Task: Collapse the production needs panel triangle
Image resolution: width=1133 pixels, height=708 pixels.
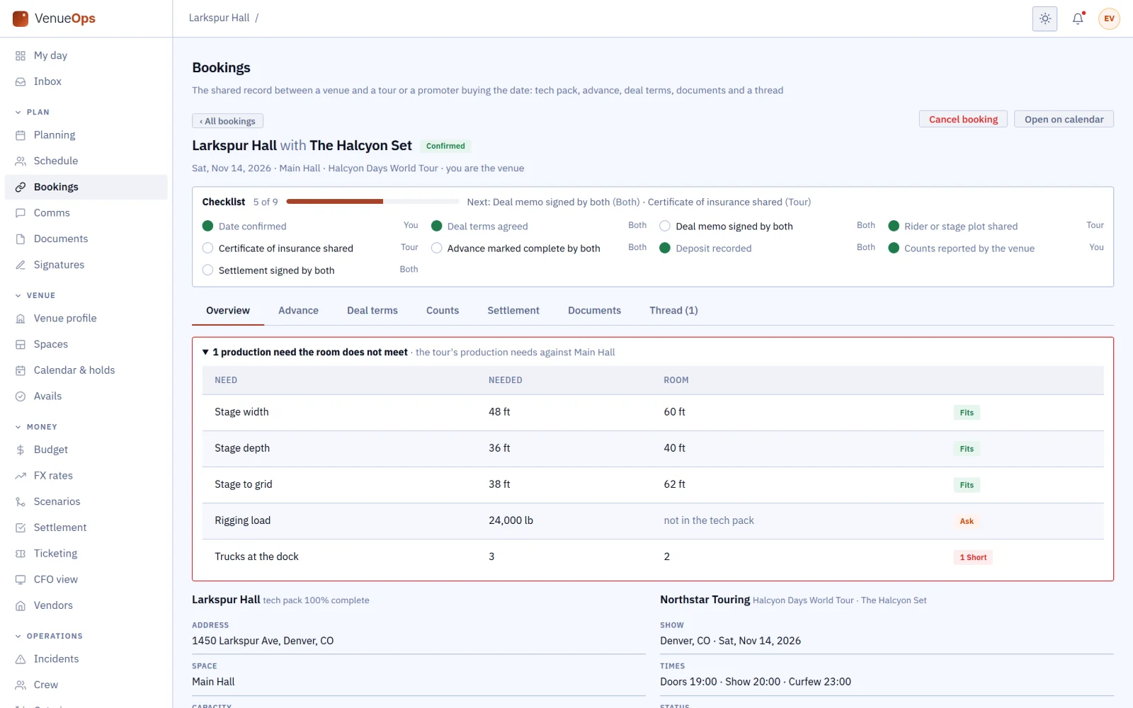Action: (205, 352)
